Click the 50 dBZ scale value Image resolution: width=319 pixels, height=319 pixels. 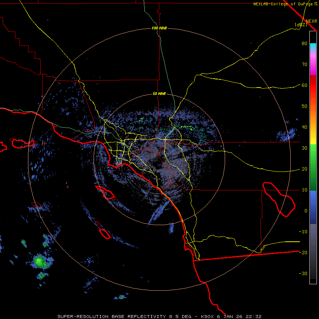(x=304, y=106)
